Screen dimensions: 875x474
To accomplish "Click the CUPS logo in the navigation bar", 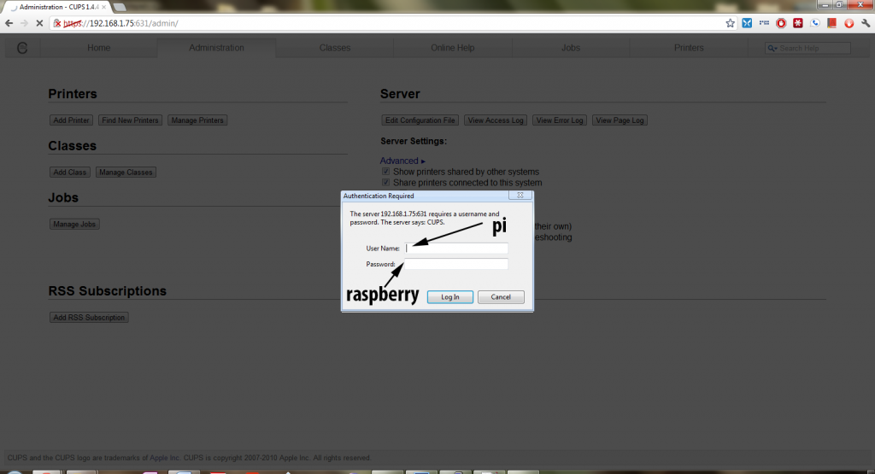I will [22, 48].
